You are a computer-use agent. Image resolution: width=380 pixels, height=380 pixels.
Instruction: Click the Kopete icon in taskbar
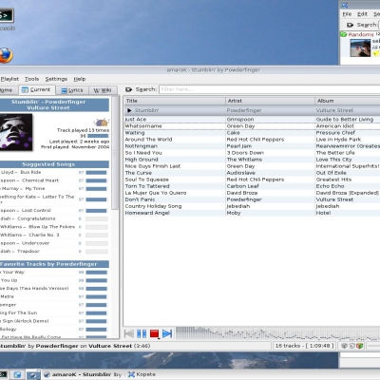(x=131, y=374)
